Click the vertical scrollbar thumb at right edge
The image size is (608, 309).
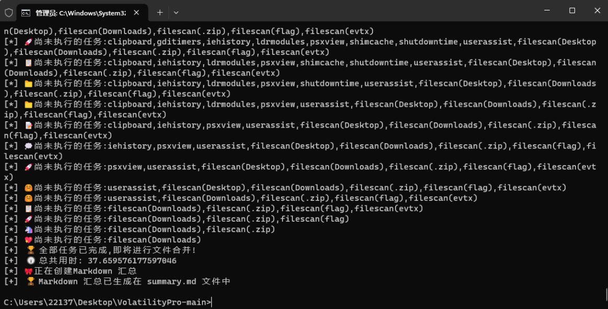606,294
